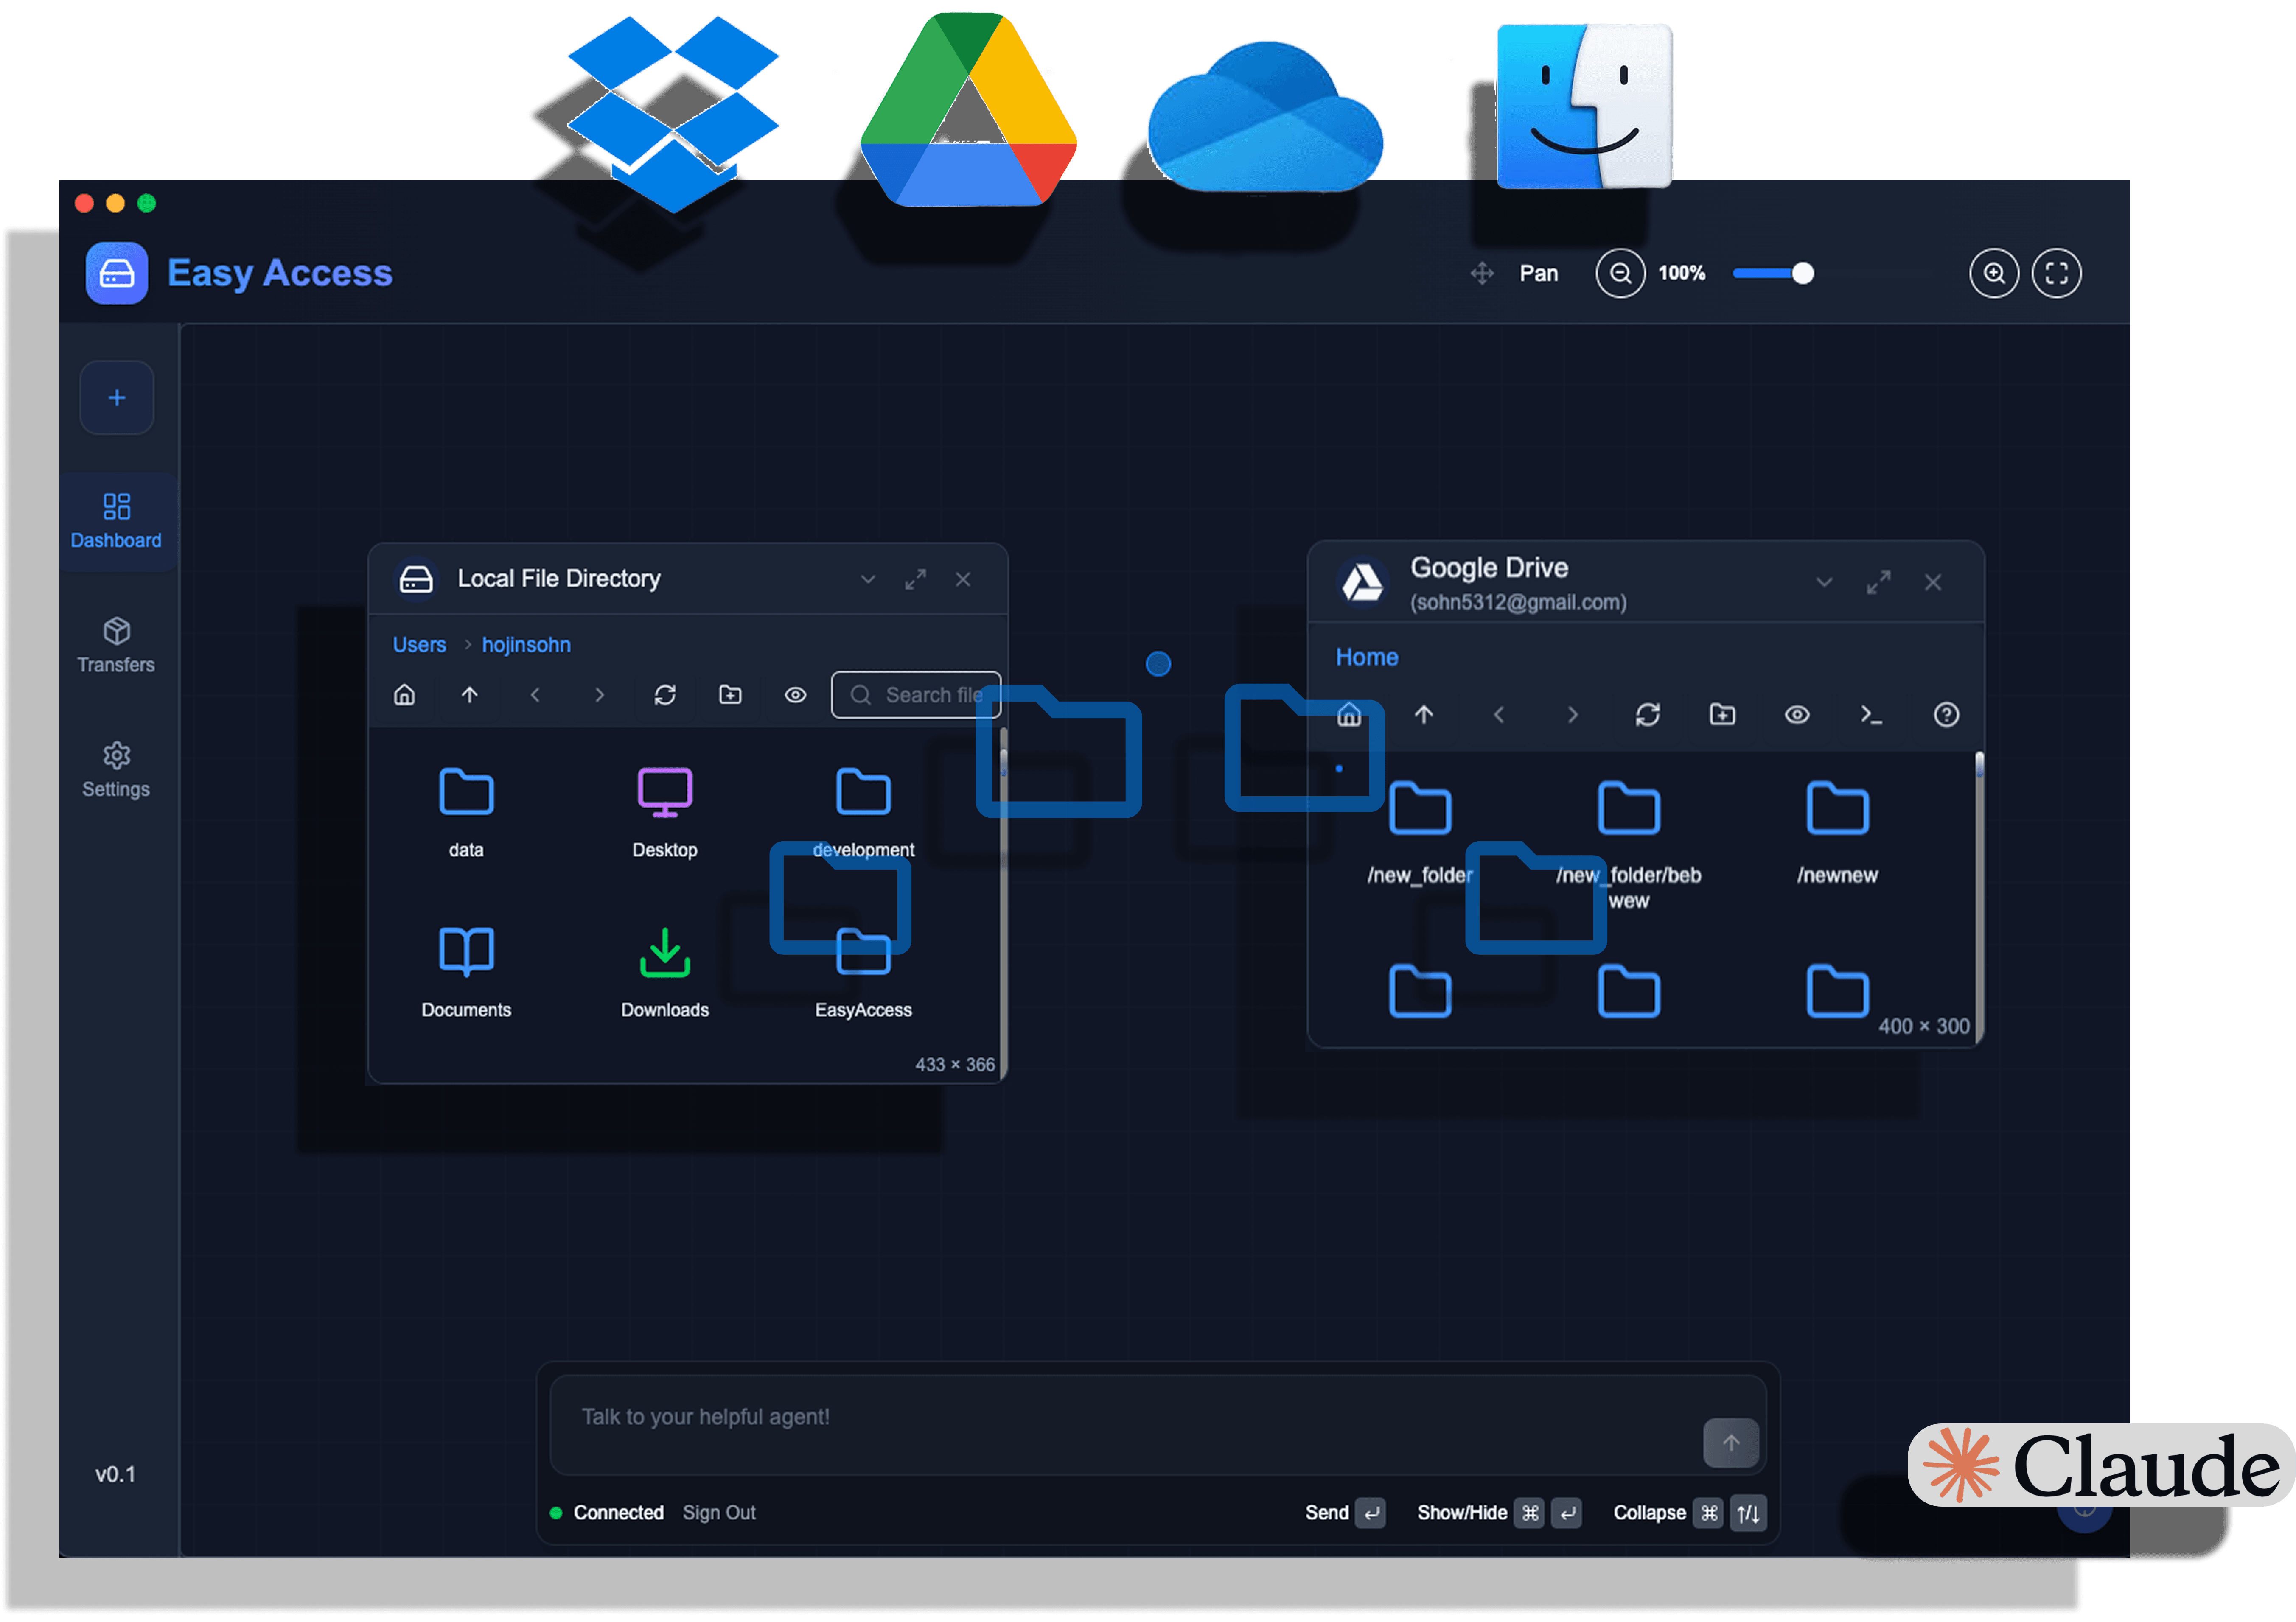Toggle hidden files visibility in Google Drive
Screen dimensions: 2296x1622
[1797, 715]
